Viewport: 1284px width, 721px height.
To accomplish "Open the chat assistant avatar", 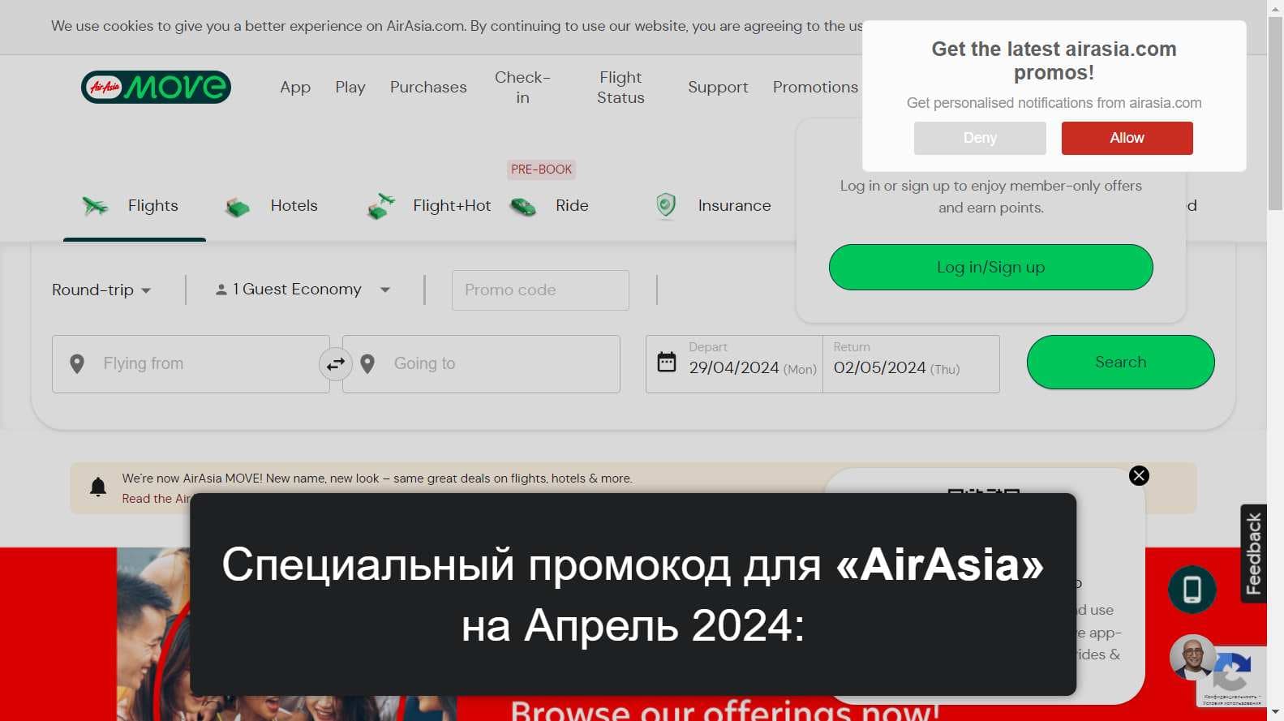I will pos(1192,658).
